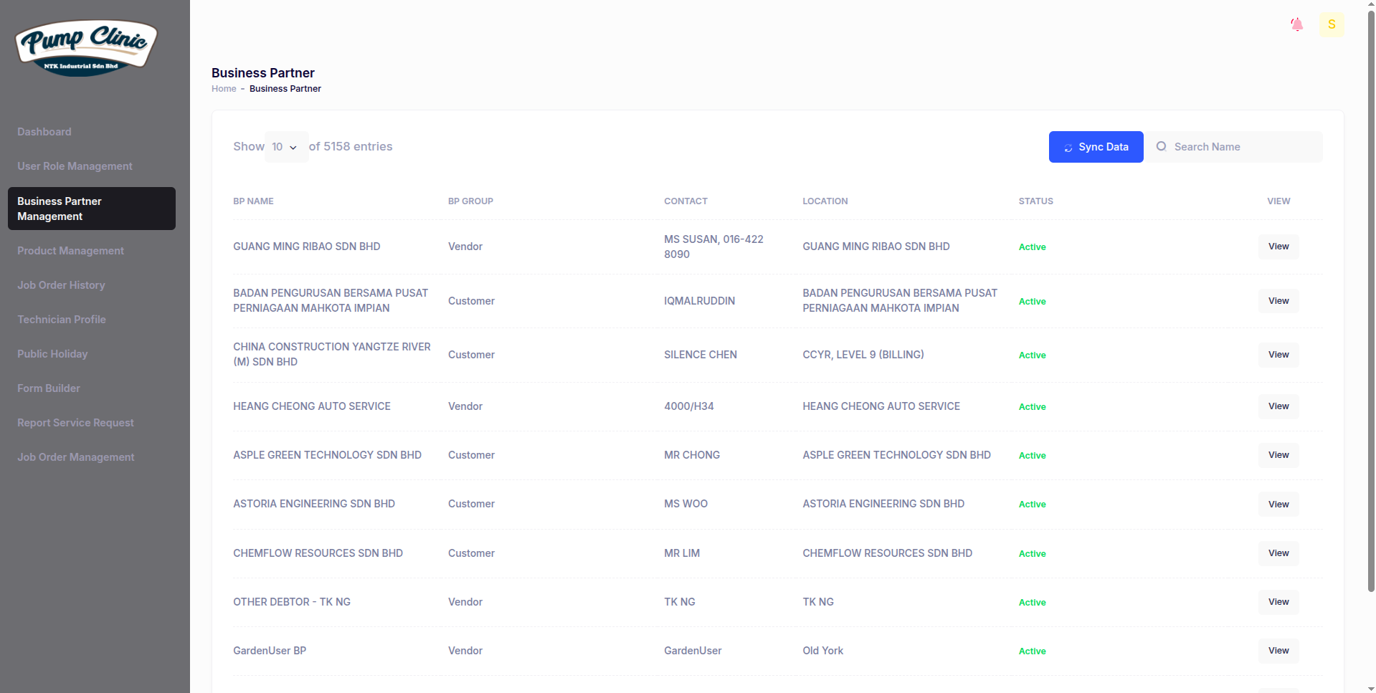Click the Sync Data button
Screen dimensions: 1376x693
tap(1096, 147)
